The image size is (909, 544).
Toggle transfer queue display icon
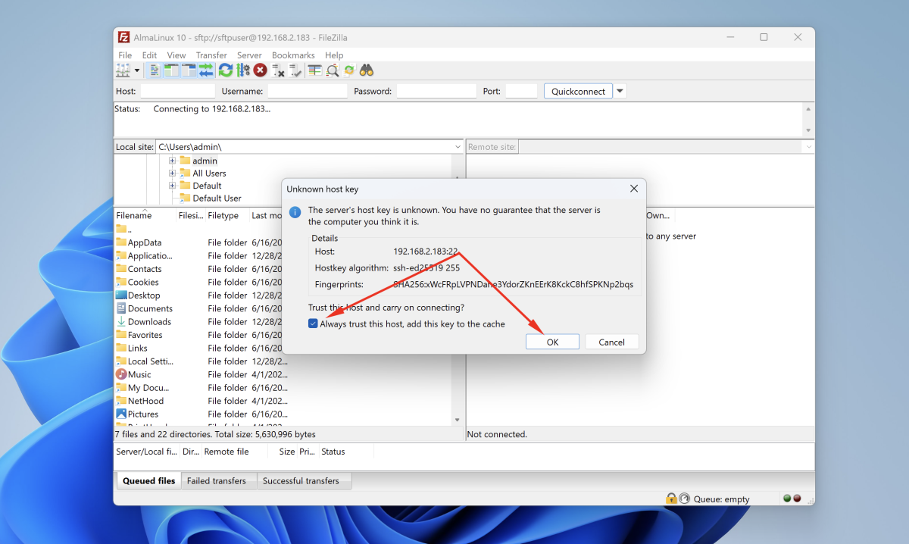[x=206, y=70]
